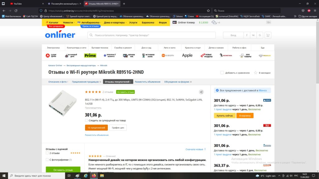
Task: Check the 'Добавить к сравнению' checkbox
Action: 222,73
